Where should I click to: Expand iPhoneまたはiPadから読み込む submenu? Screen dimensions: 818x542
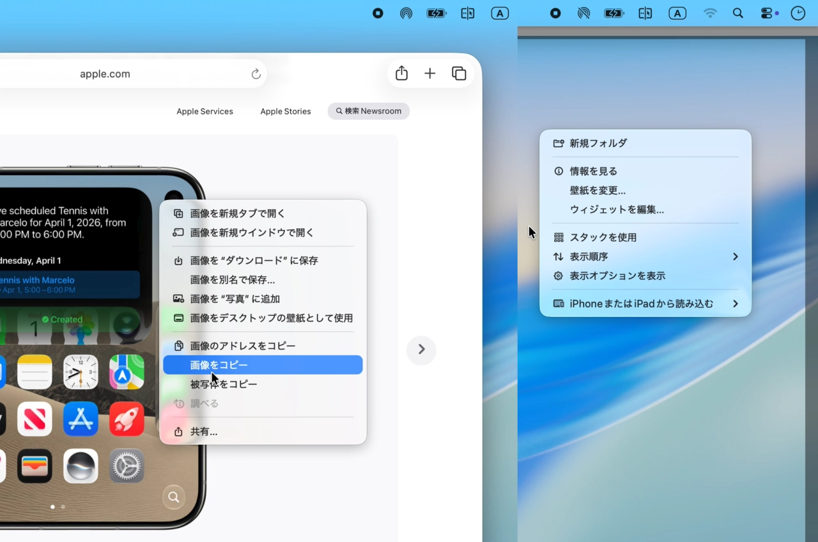(x=645, y=304)
